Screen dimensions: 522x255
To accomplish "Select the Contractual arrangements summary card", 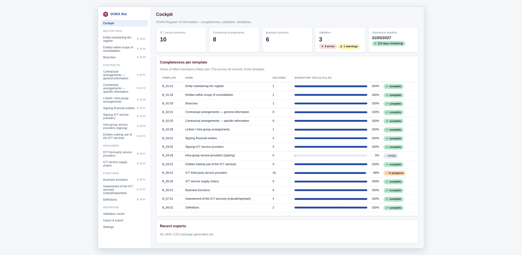I will (x=234, y=40).
